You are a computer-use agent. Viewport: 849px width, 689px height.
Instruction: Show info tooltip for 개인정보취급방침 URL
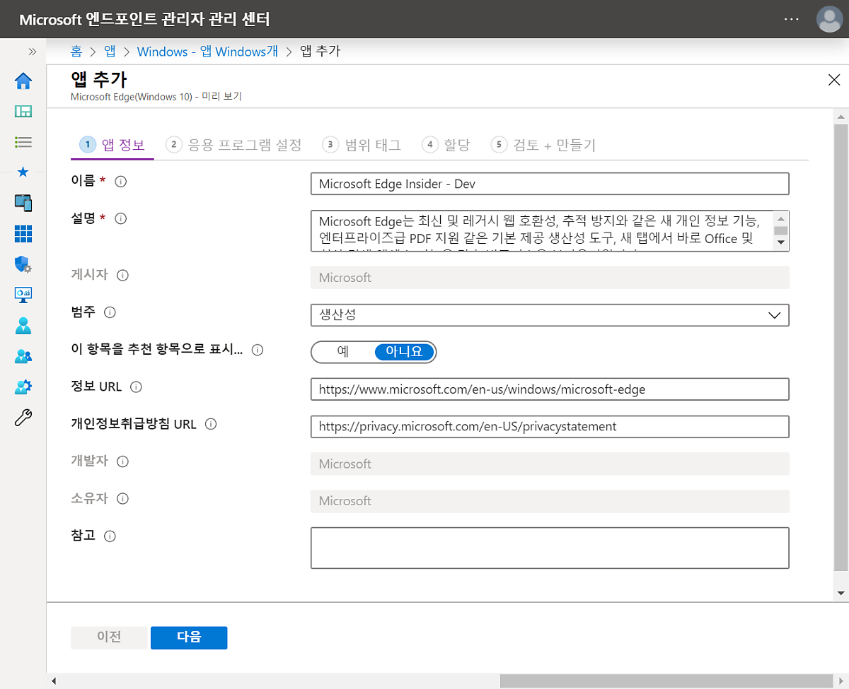pos(210,425)
